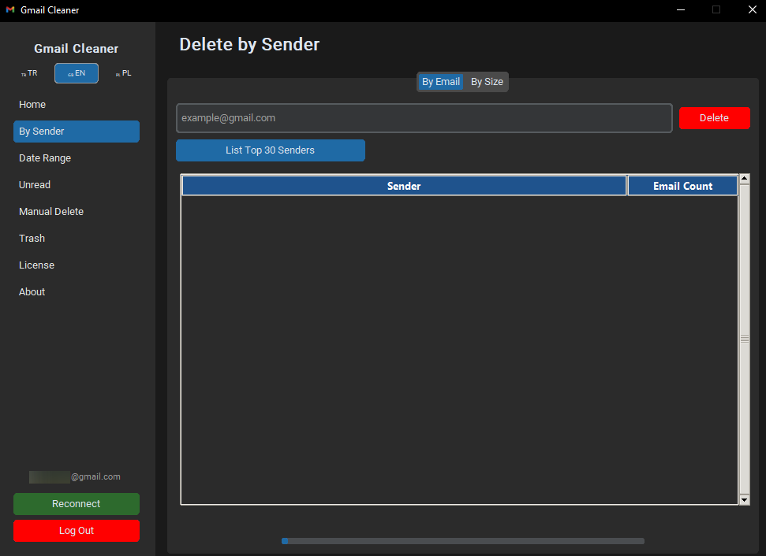Switch to the By Size tab

point(487,82)
